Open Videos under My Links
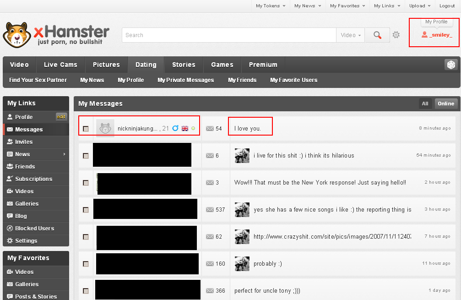The width and height of the screenshot is (461, 300). [x=36, y=191]
